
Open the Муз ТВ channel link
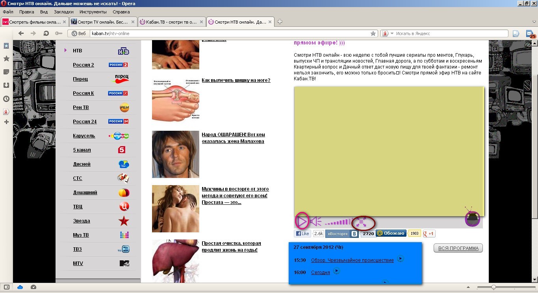[x=81, y=235]
